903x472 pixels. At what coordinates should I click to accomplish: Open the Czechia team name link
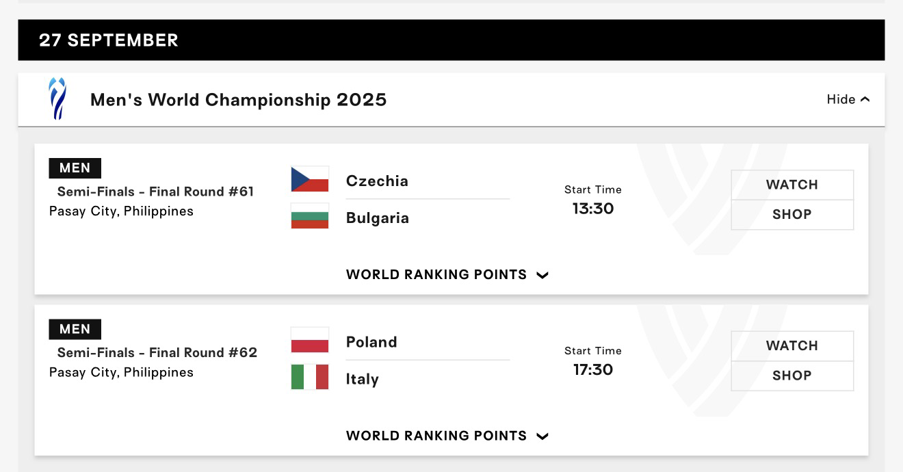tap(377, 181)
